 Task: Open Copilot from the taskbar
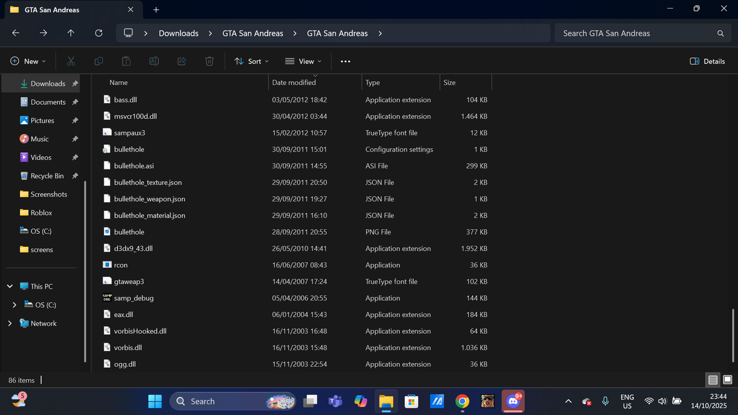point(360,401)
